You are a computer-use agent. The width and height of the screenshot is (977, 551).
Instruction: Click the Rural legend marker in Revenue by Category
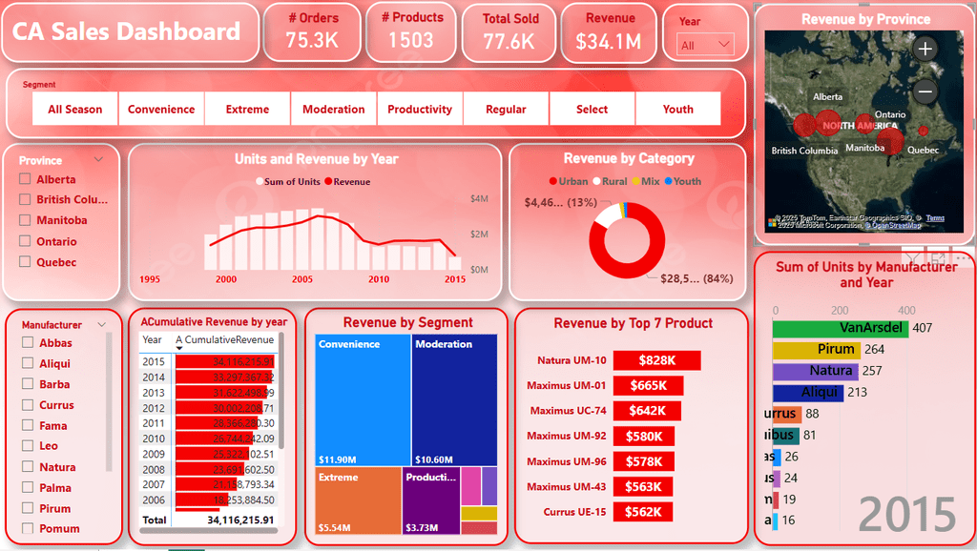pos(596,181)
